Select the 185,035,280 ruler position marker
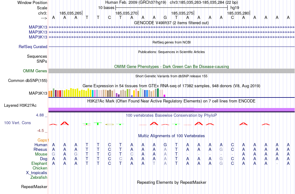Image resolution: width=295 pixels, height=194 pixels. point(238,13)
